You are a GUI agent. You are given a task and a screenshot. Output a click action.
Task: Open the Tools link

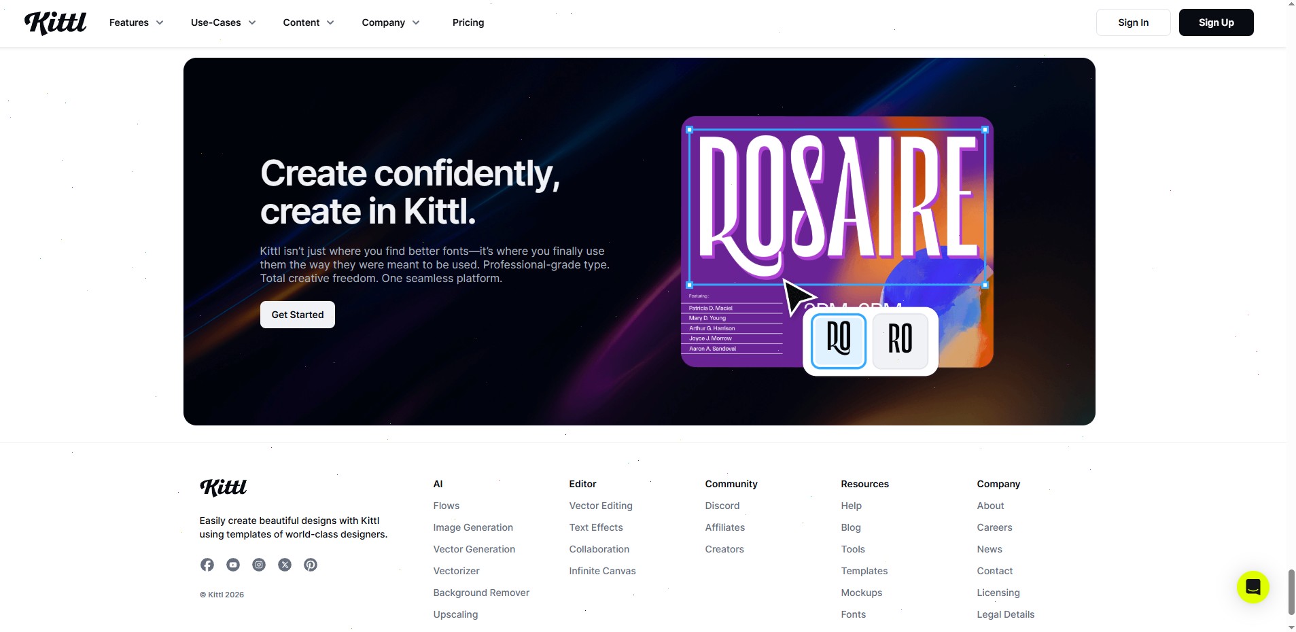coord(853,549)
